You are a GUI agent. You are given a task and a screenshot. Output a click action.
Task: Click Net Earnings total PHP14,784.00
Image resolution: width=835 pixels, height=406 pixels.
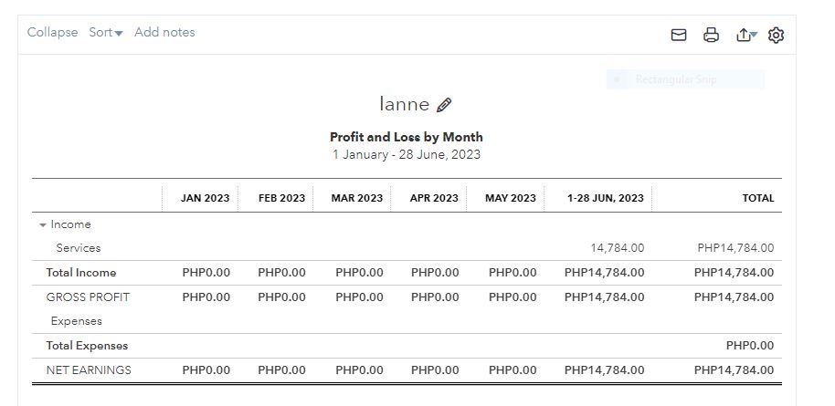(734, 370)
